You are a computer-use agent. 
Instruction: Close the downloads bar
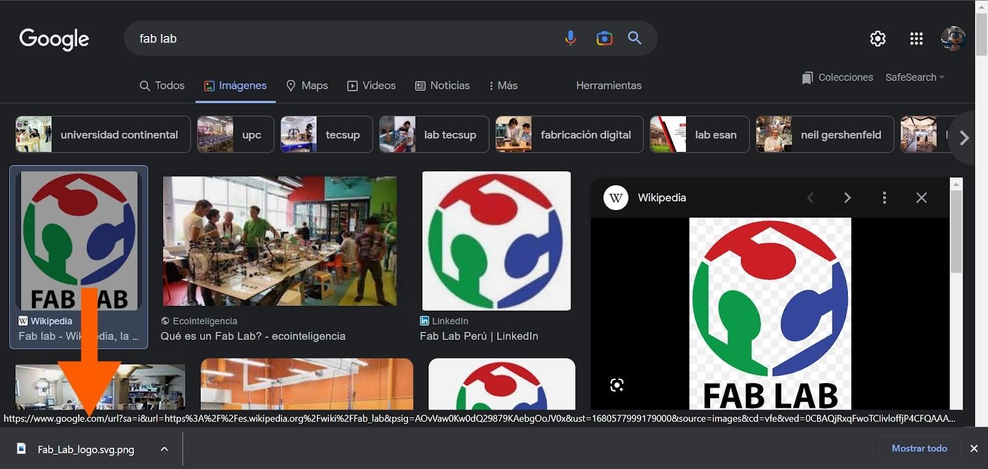pos(974,449)
